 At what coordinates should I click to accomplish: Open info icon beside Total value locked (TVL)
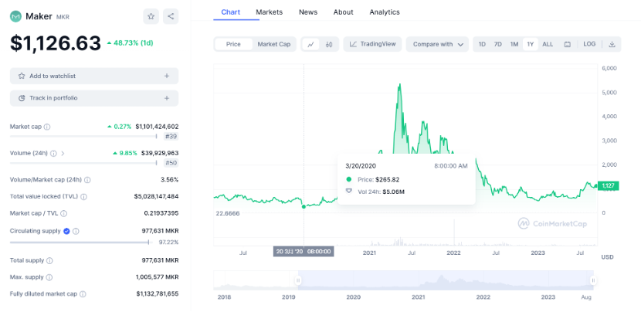(x=84, y=197)
